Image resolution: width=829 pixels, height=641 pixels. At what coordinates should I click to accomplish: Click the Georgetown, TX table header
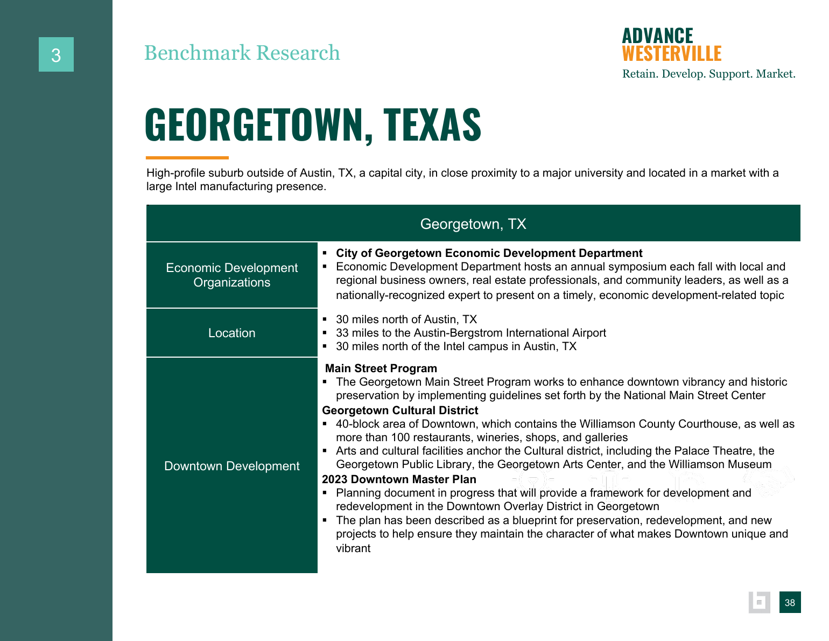coord(473,224)
